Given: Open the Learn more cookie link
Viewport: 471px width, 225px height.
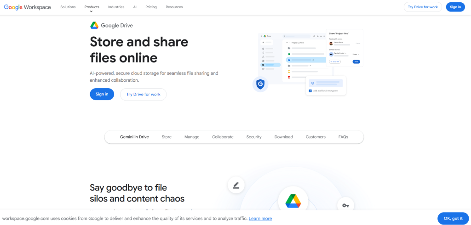Looking at the screenshot, I should [x=260, y=219].
